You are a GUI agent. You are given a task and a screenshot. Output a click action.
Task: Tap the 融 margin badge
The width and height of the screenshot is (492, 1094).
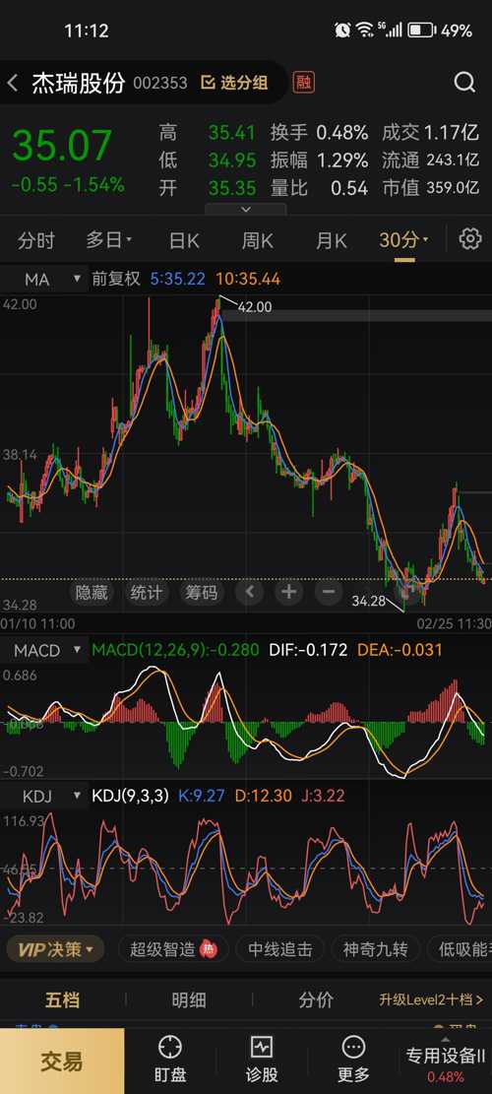[303, 83]
